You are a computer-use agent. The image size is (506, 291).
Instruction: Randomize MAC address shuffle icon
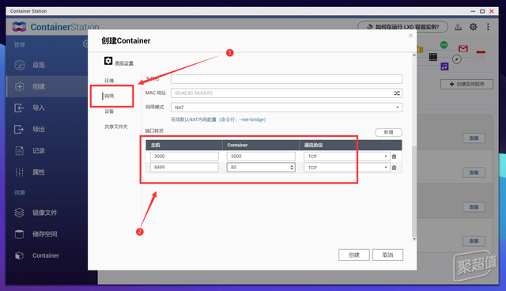(397, 93)
